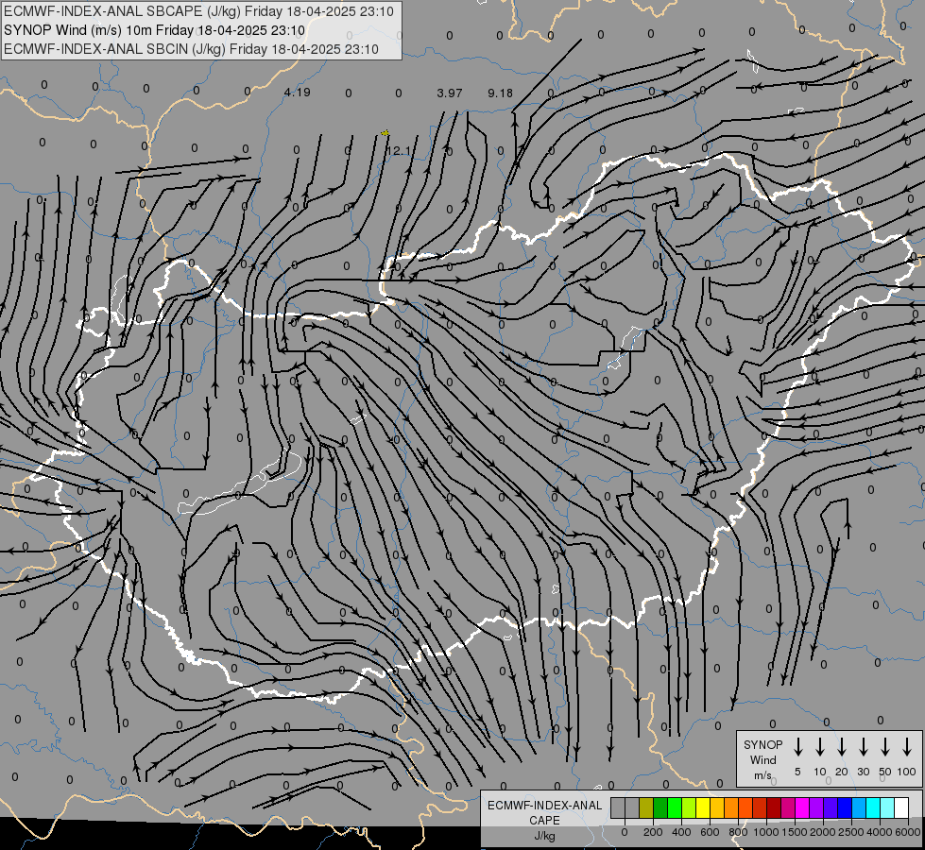
Task: Select the 9.18 value on the map
Action: [500, 93]
